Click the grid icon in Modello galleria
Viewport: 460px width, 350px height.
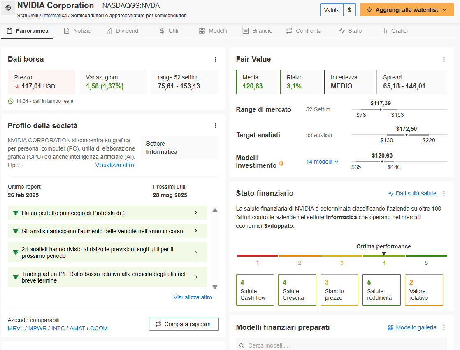(391, 328)
